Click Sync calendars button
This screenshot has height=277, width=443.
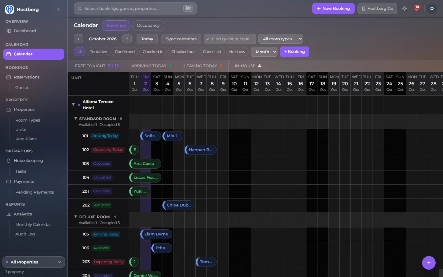[x=181, y=39]
